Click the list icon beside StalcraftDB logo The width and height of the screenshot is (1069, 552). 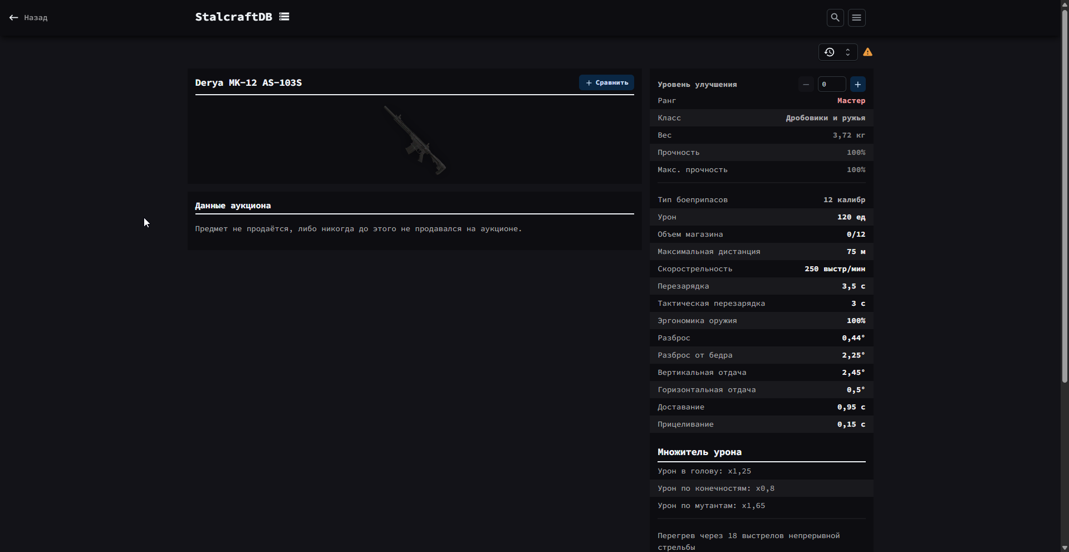pyautogui.click(x=284, y=17)
